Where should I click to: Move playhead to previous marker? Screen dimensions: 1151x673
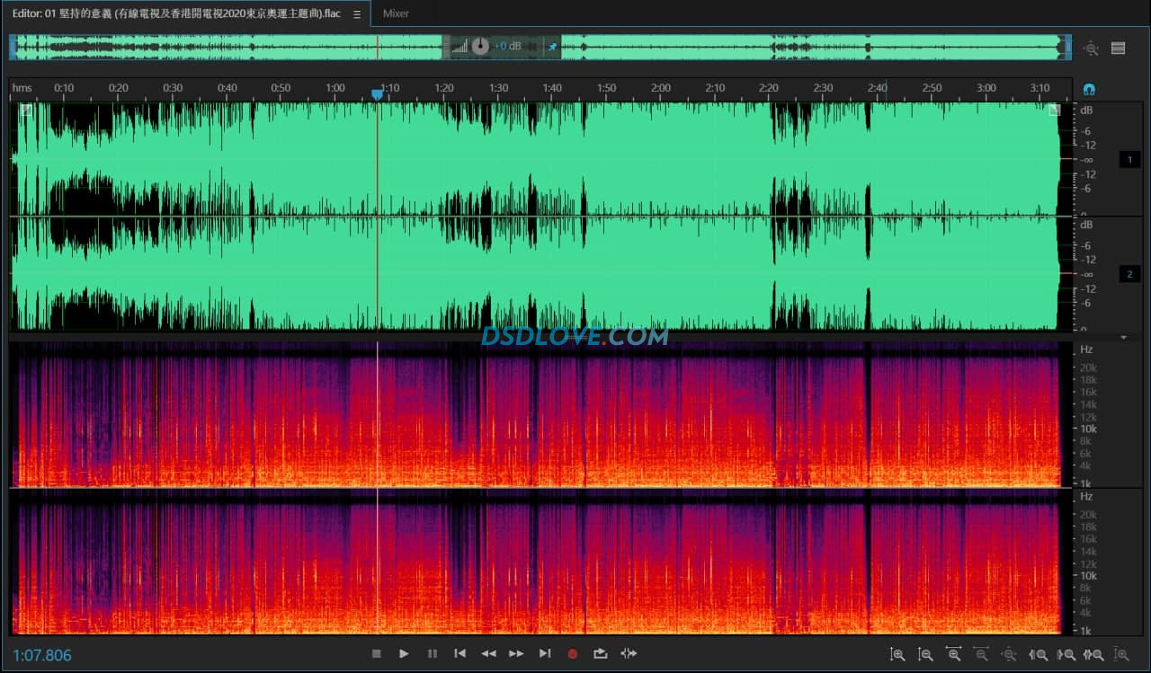tap(460, 654)
